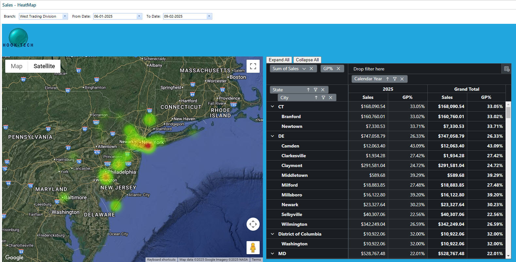Viewport: 516px width, 262px height.
Task: Open Keyboard shortcuts on the map
Action: tap(161, 260)
